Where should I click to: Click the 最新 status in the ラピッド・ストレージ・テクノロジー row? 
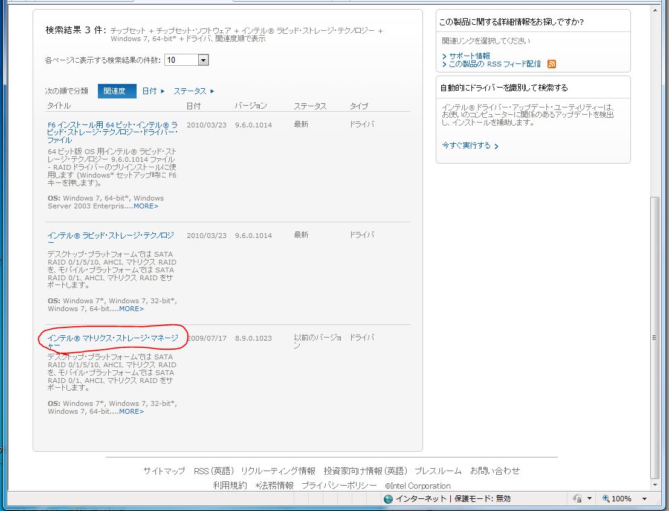pos(301,234)
